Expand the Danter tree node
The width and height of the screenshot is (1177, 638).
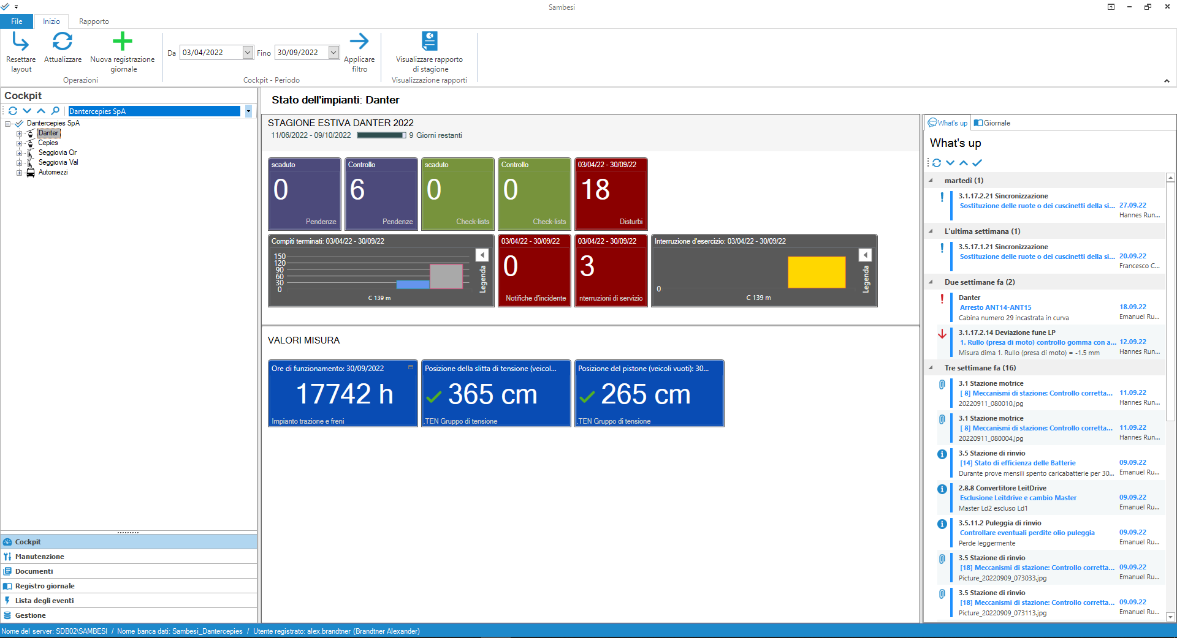[19, 133]
